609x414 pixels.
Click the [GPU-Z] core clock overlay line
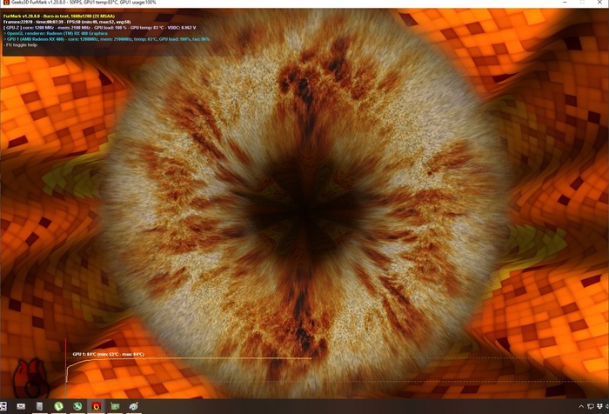click(x=100, y=28)
